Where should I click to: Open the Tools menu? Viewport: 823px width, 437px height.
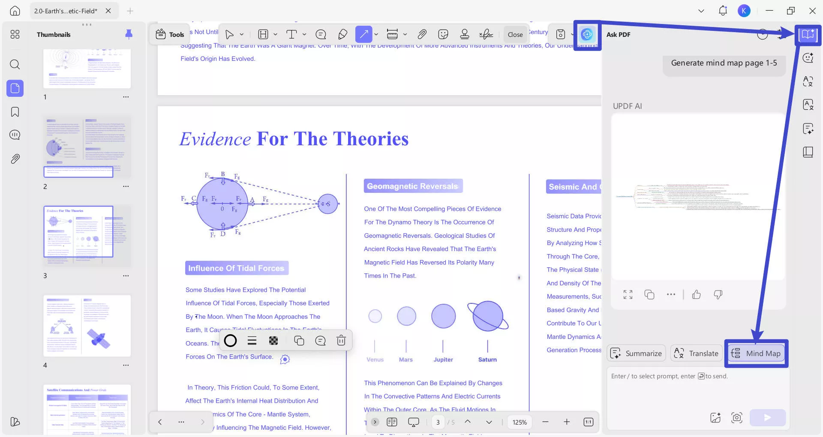170,34
